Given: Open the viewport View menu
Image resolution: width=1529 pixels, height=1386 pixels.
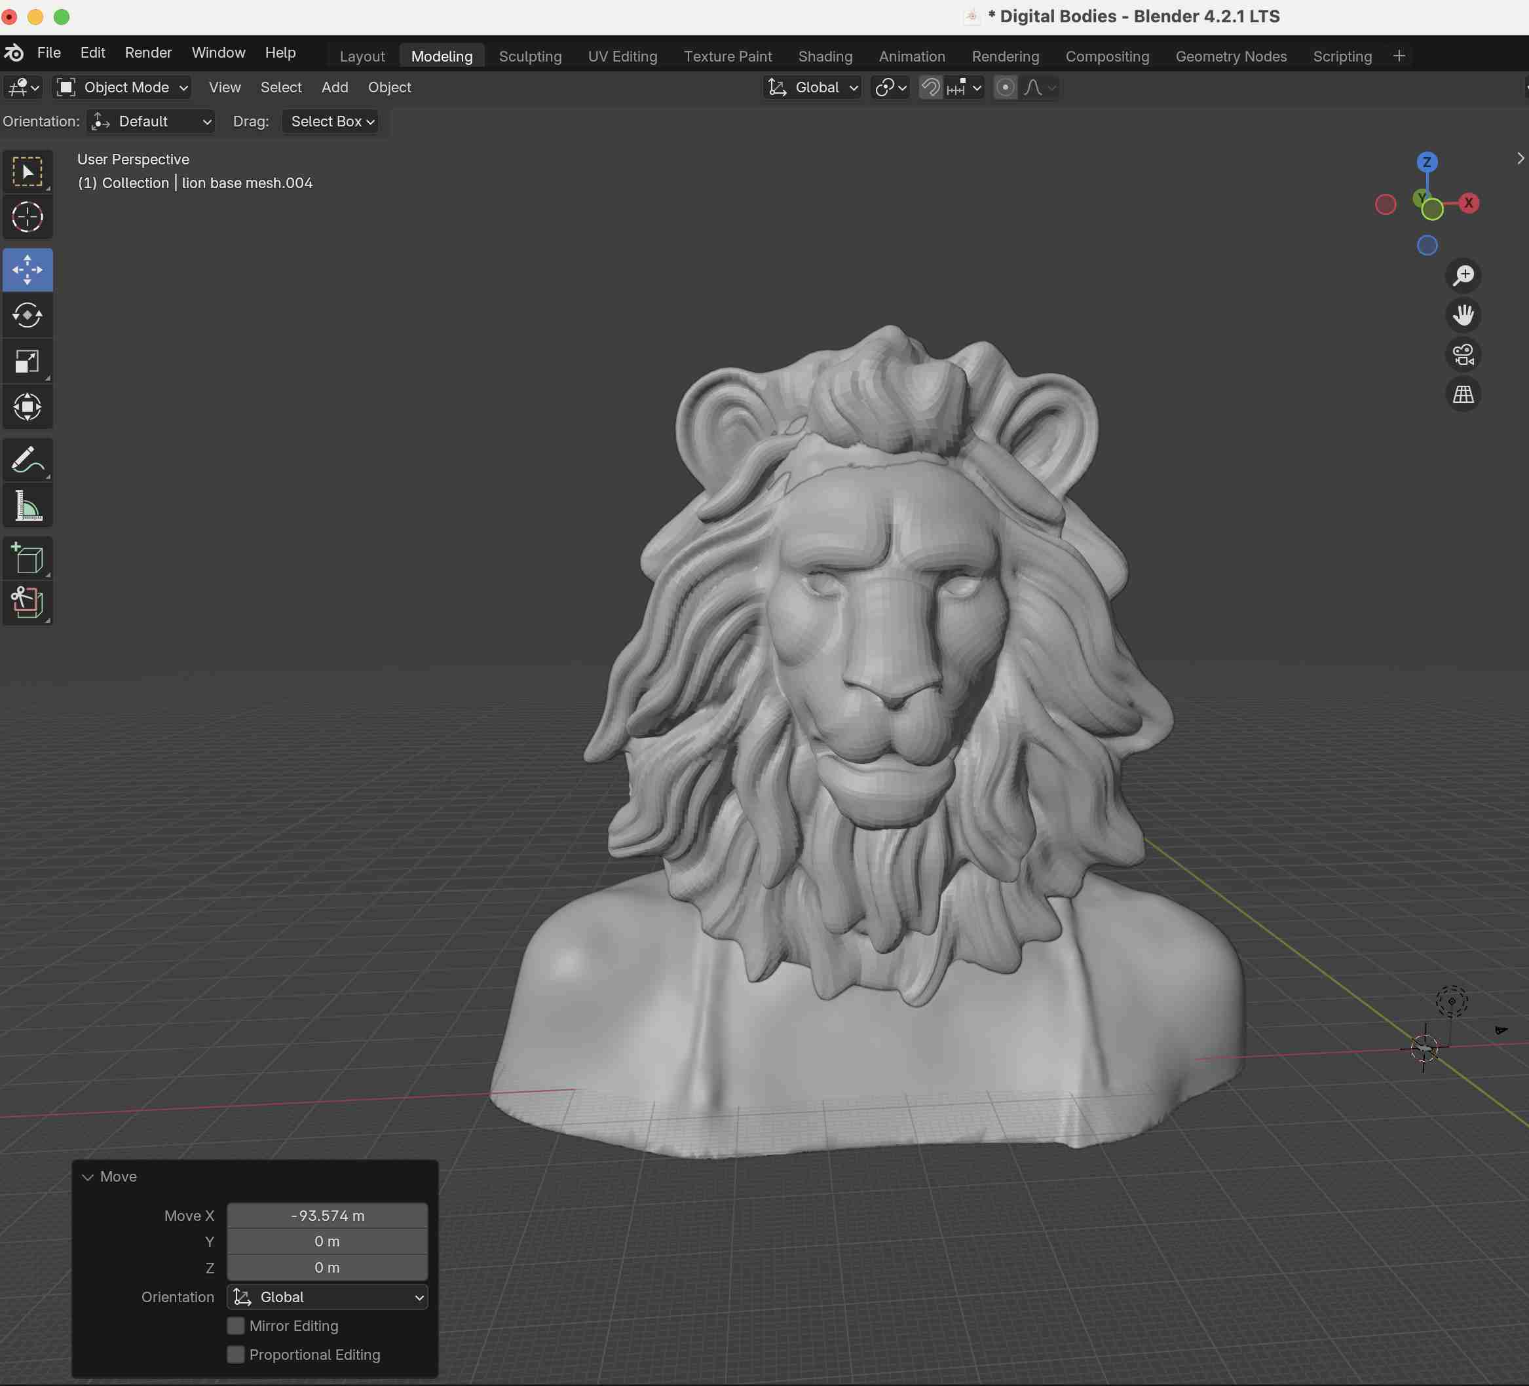Looking at the screenshot, I should tap(225, 87).
